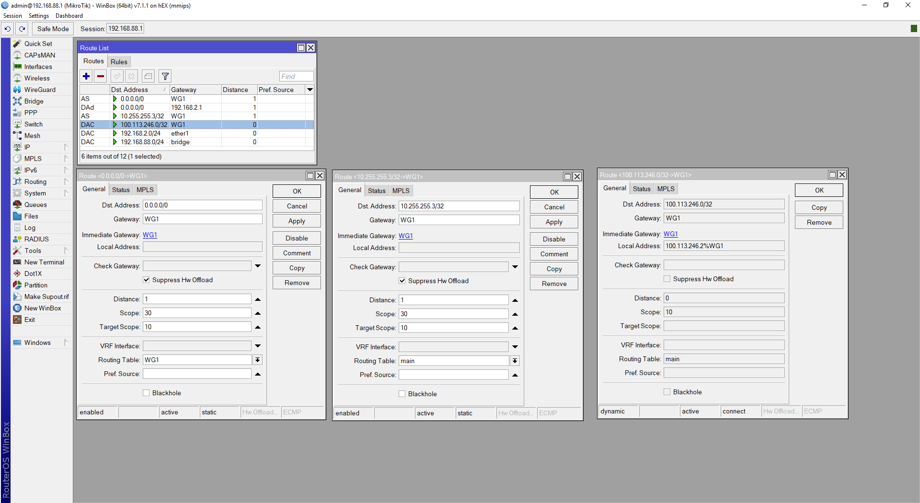Click Copy in 100.113.246.0/32 route window

pos(819,207)
